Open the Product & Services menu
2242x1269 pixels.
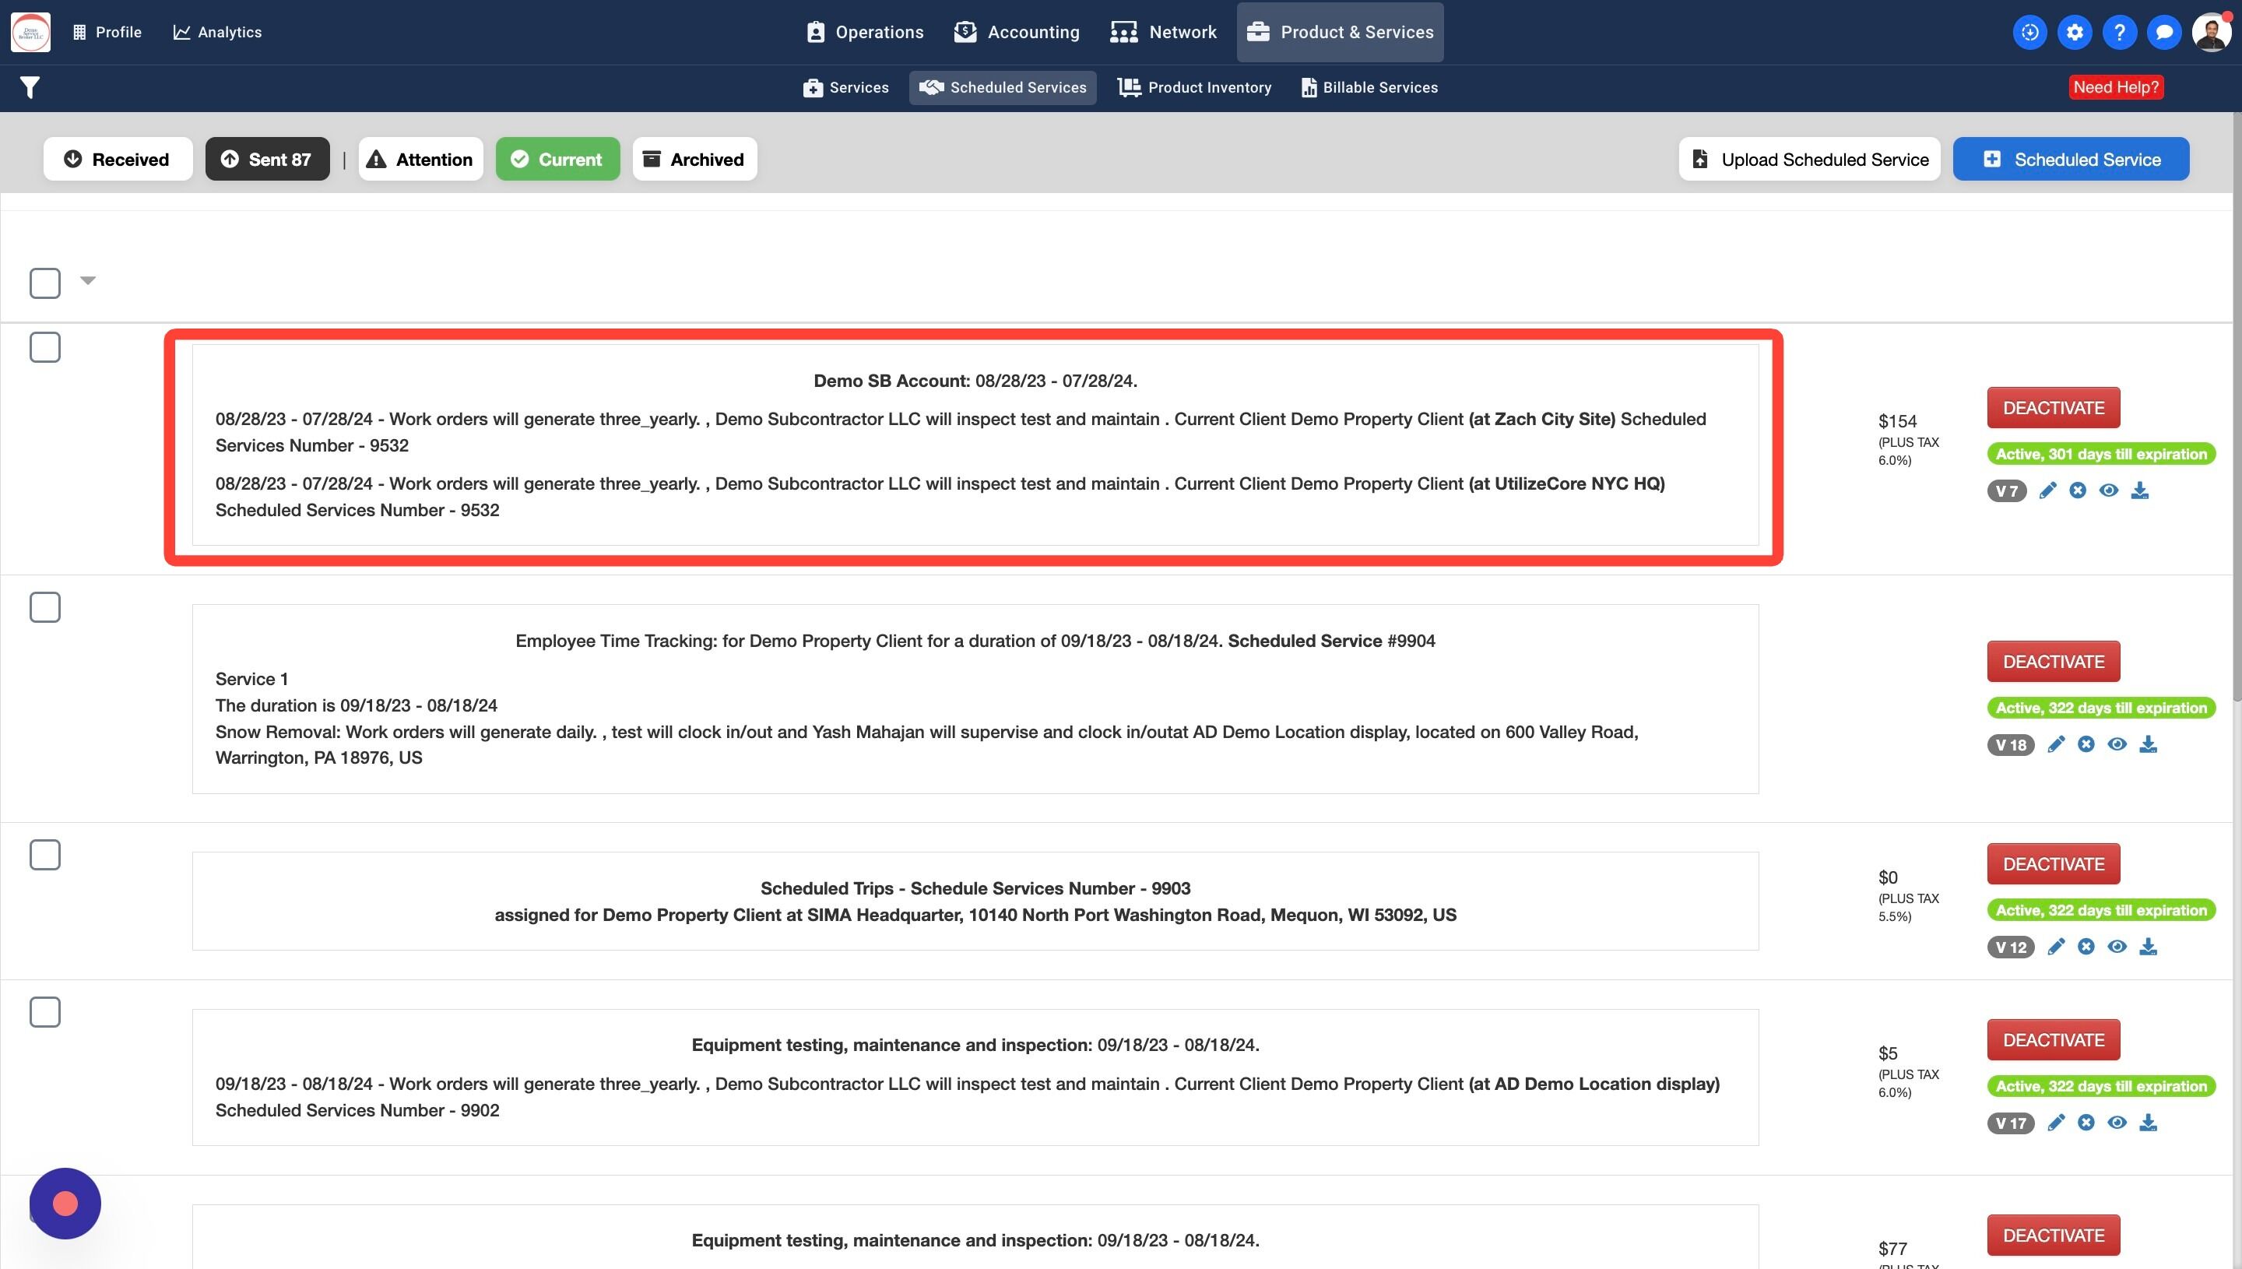[x=1339, y=32]
